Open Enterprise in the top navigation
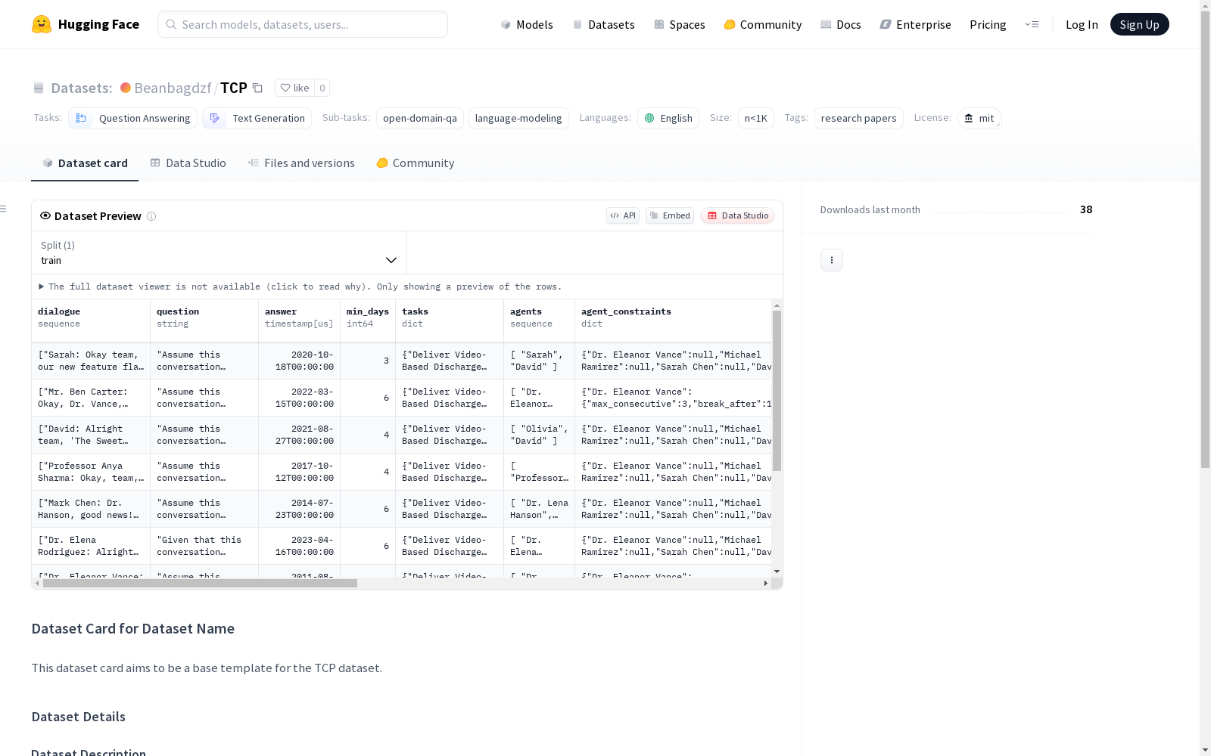Viewport: 1211px width, 756px height. pos(916,24)
